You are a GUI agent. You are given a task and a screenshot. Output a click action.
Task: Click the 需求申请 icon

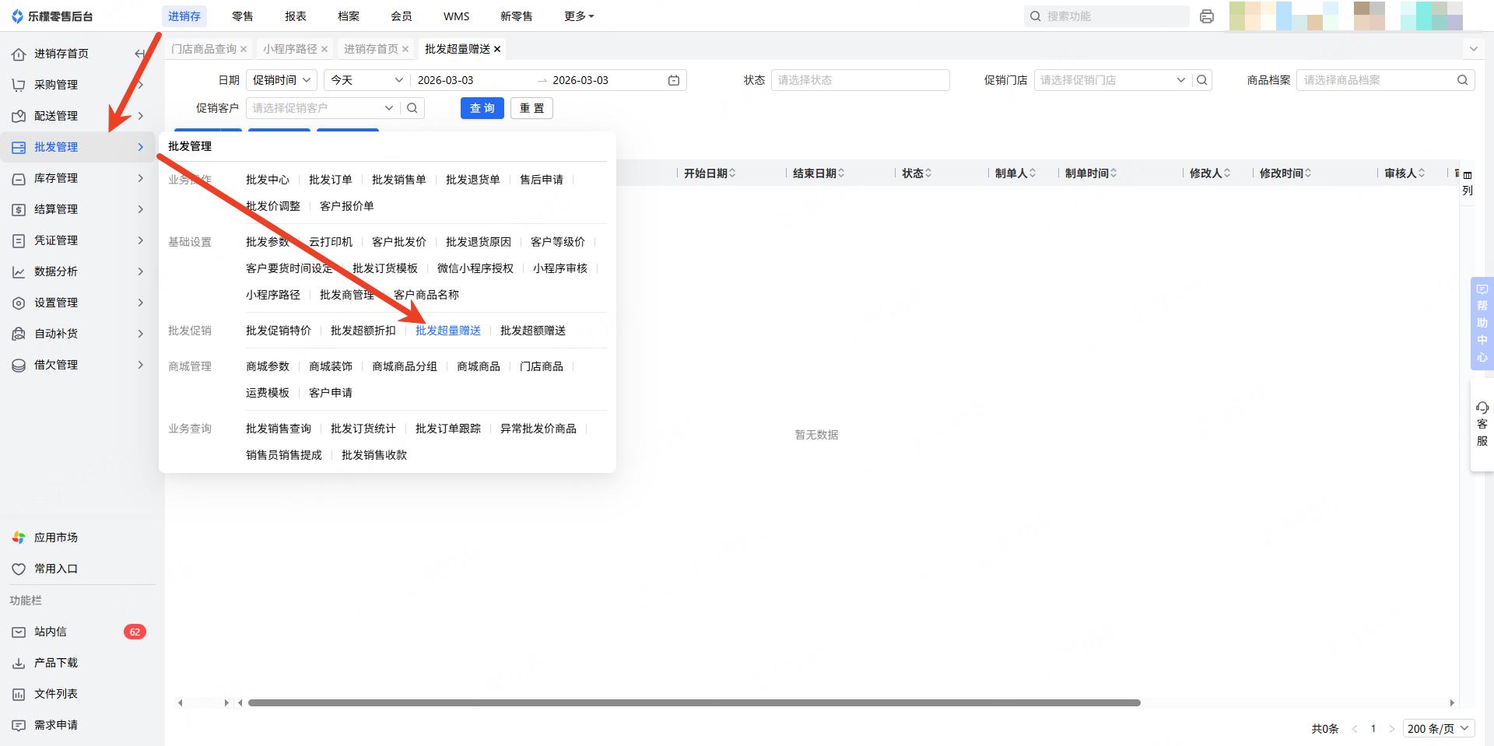[19, 725]
